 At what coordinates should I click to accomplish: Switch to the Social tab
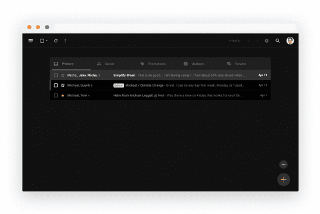coord(105,64)
